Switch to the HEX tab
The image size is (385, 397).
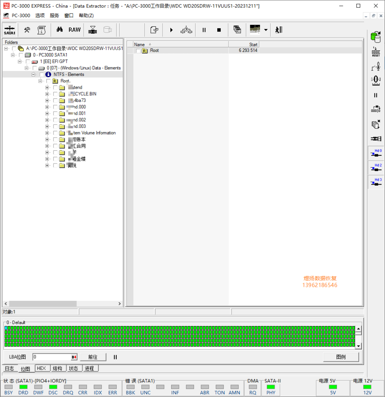41,368
